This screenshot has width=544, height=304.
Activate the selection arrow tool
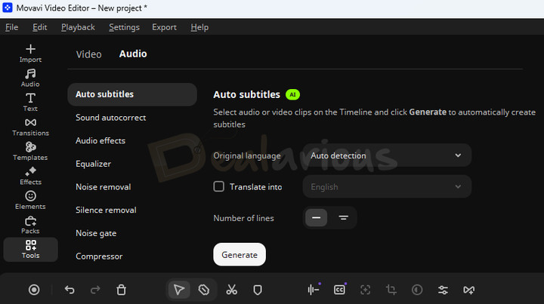[179, 290]
